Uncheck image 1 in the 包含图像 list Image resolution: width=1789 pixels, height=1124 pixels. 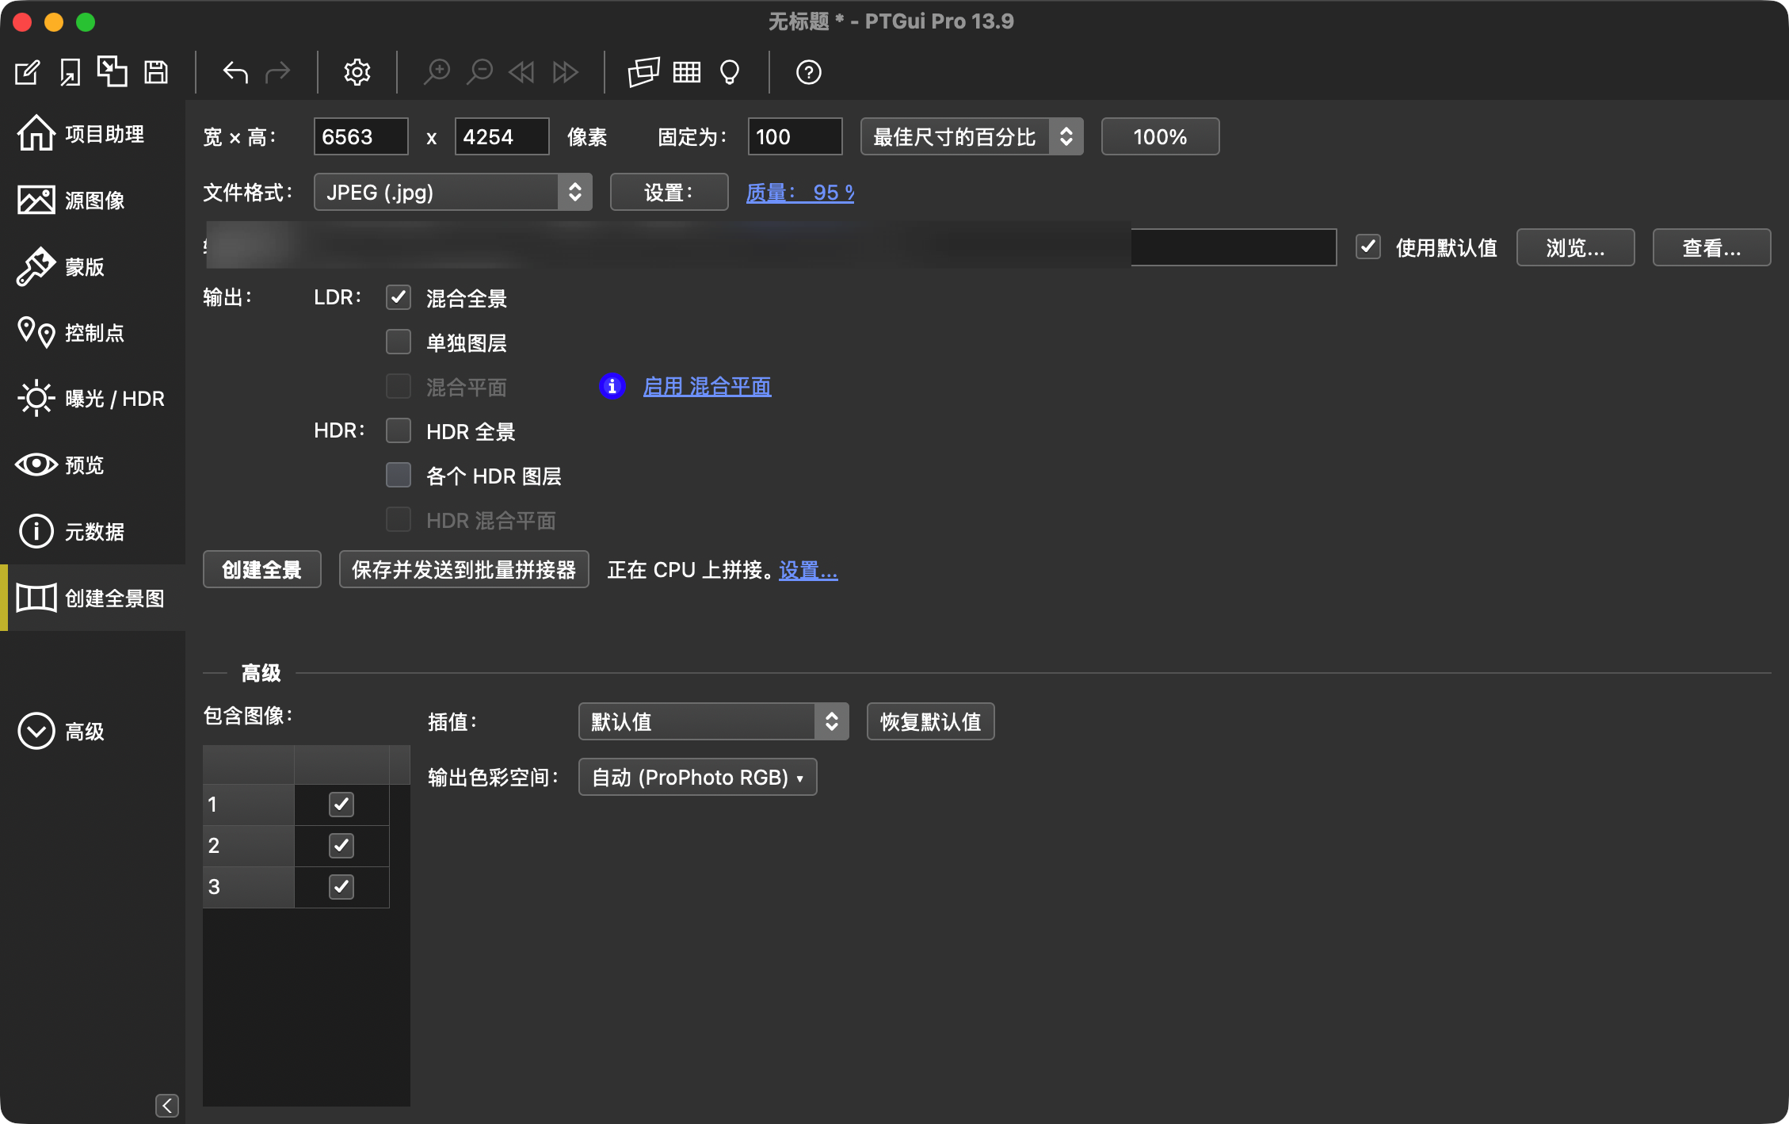(341, 804)
